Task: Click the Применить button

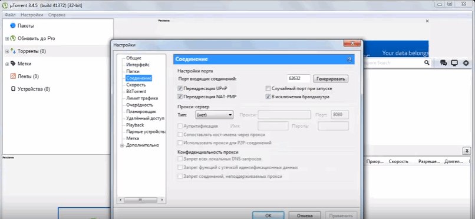Action: [x=341, y=215]
